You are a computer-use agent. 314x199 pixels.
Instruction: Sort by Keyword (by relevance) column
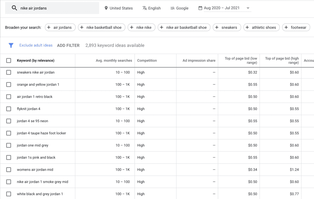36,61
